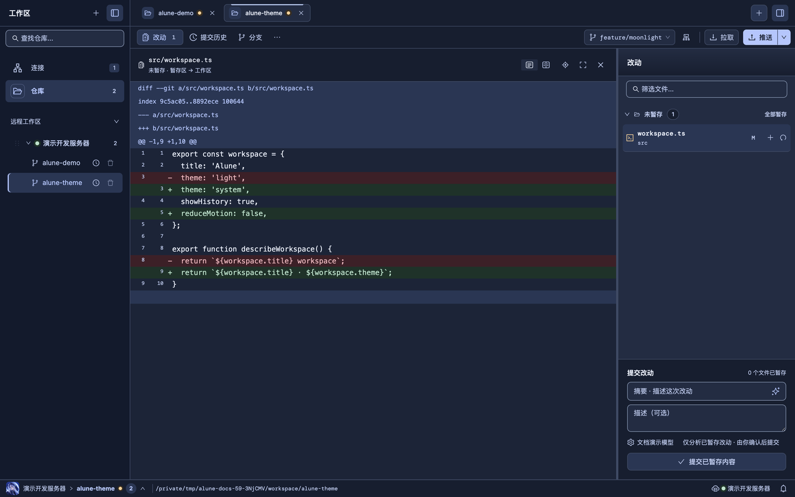Discard workspace.ts changes with revert icon

tap(783, 138)
